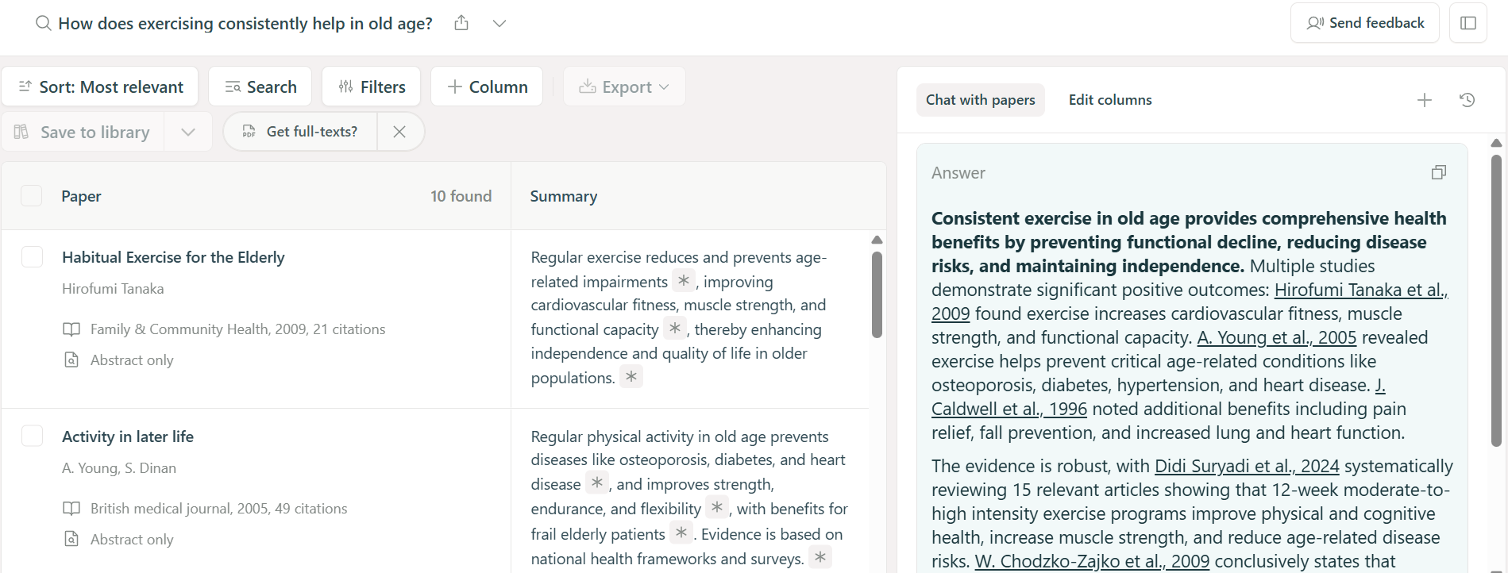Click the Send feedback button

[x=1364, y=23]
